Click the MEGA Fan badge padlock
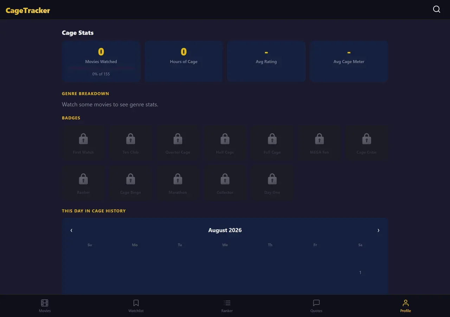450x317 pixels. (x=320, y=139)
